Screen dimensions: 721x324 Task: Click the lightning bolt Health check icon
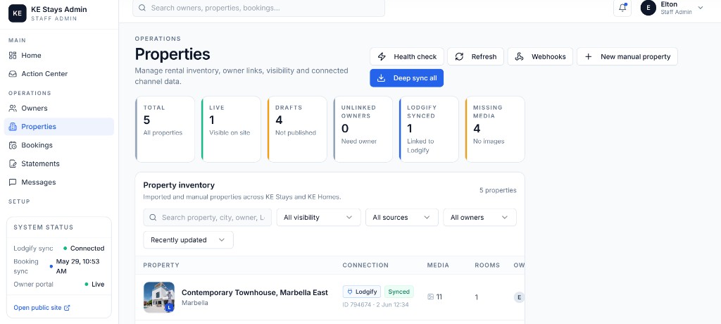pyautogui.click(x=382, y=56)
